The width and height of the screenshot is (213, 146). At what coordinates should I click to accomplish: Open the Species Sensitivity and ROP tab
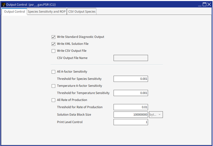pyautogui.click(x=47, y=12)
